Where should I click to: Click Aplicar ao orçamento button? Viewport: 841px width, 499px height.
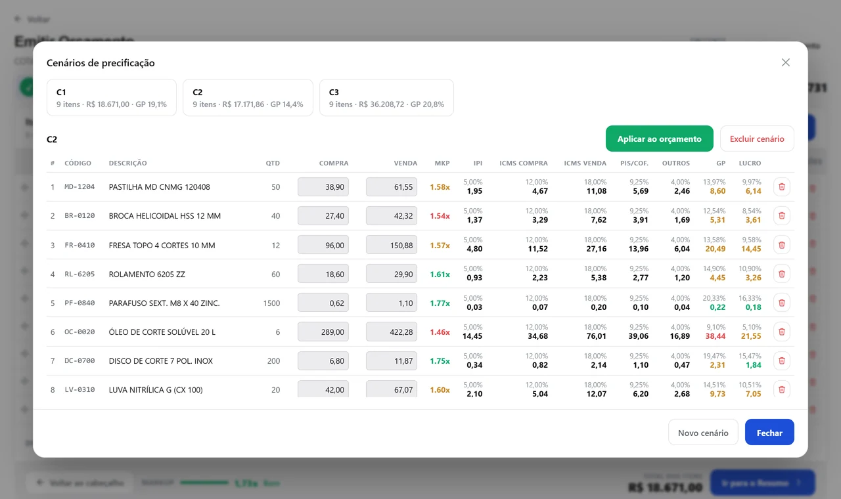[660, 139]
